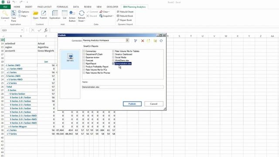Image resolution: width=279 pixels, height=157 pixels.
Task: Open the Options gear in ribbon
Action: pos(19,12)
